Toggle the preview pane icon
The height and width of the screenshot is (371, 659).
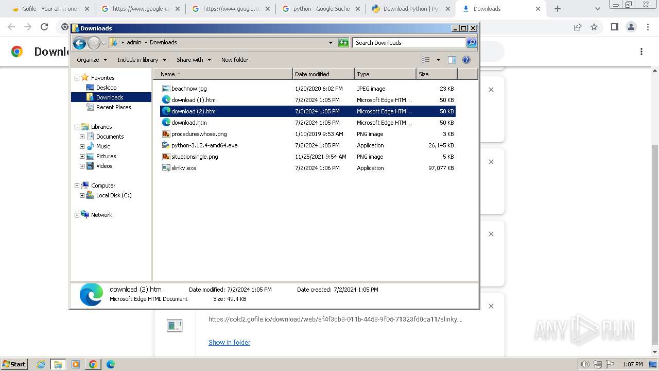coord(452,60)
